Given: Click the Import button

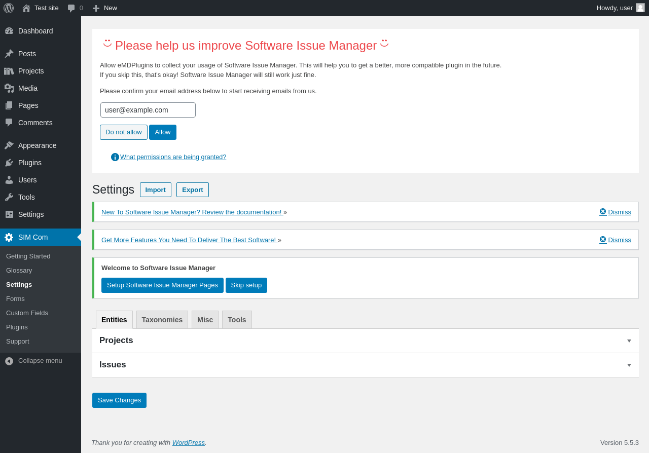Looking at the screenshot, I should coord(156,190).
